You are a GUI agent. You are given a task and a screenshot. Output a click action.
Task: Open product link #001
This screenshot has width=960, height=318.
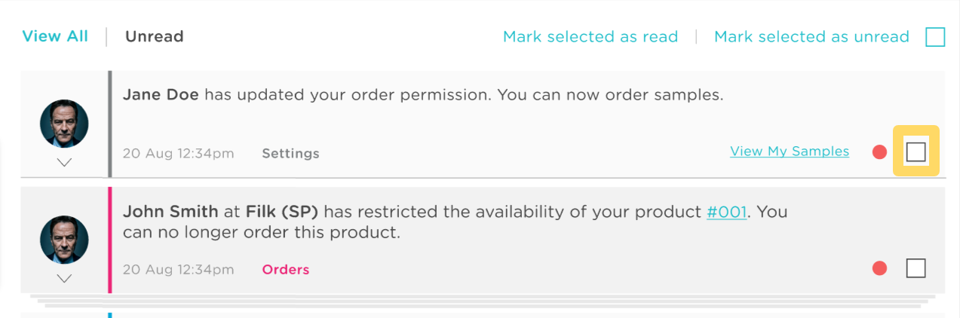pos(727,212)
